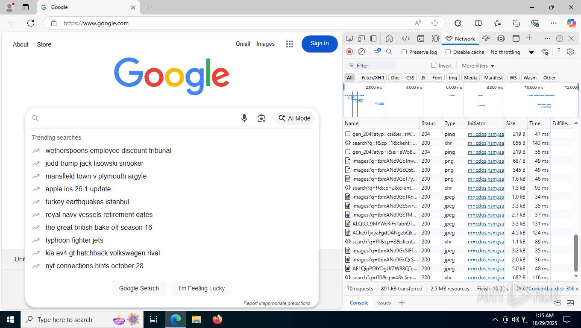The height and width of the screenshot is (328, 581).
Task: Click the network list vertical scrollbar thumb
Action: [x=576, y=253]
